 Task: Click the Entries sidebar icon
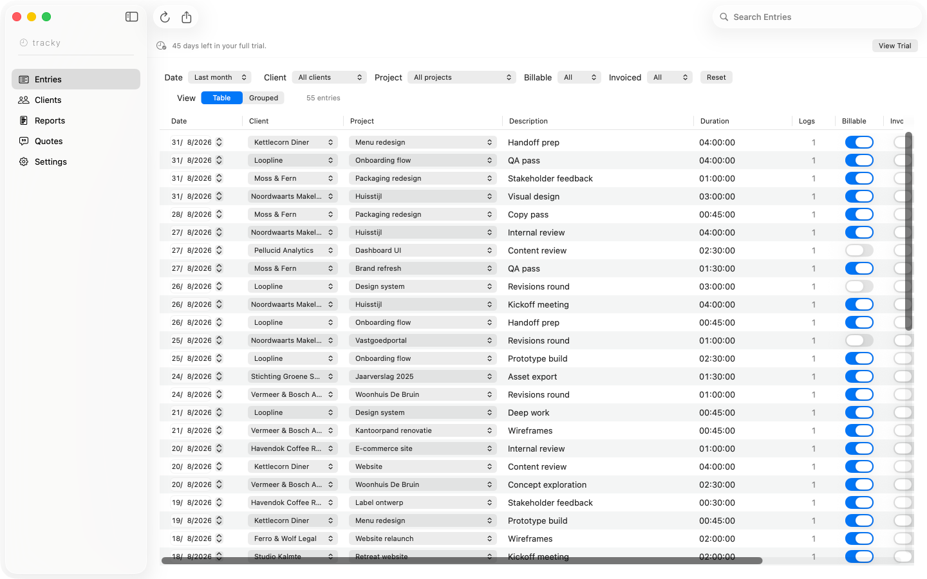[x=24, y=80]
